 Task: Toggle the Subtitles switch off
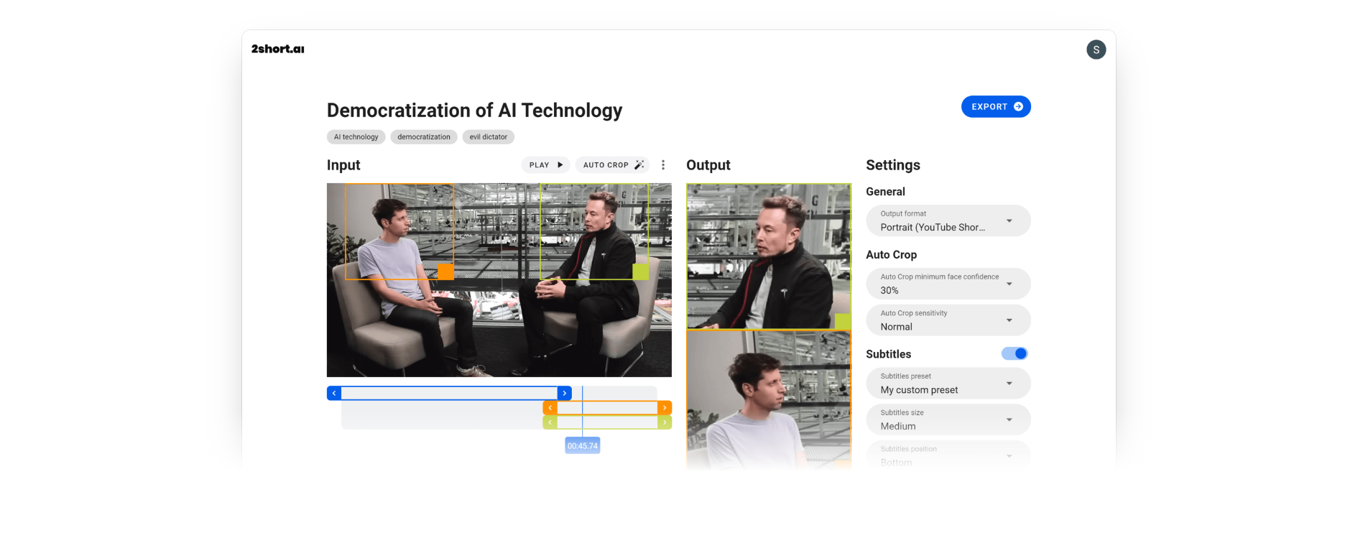click(1015, 353)
